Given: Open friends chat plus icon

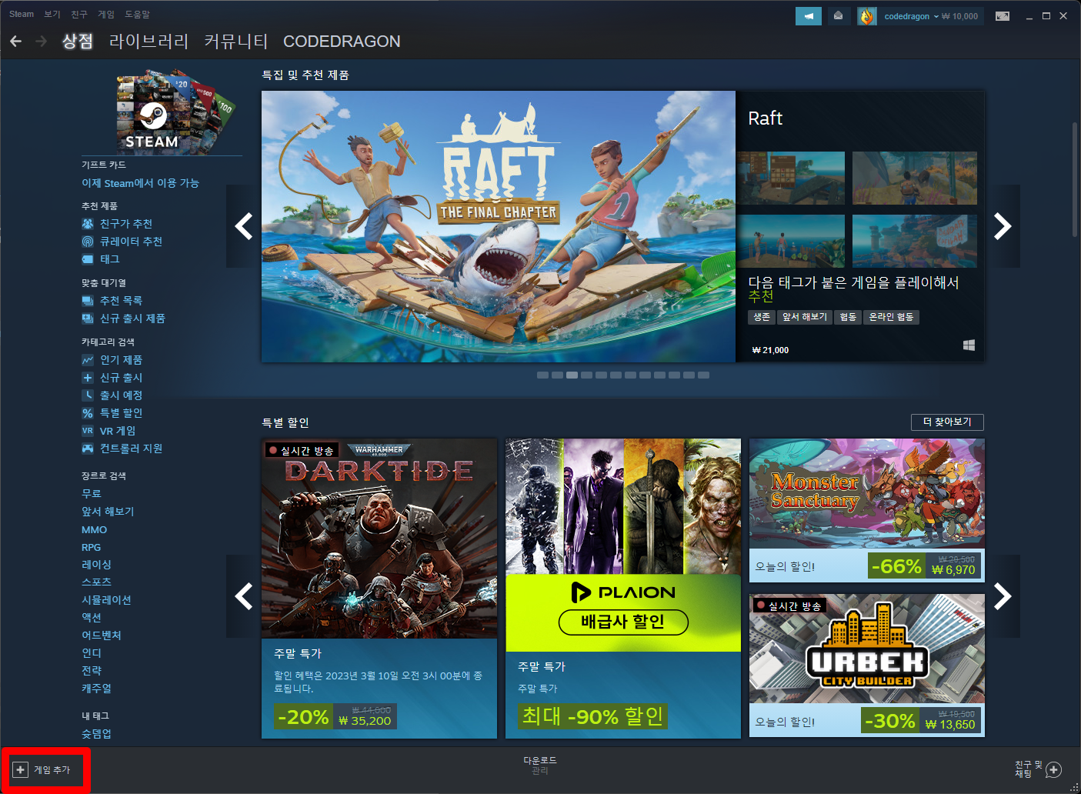Looking at the screenshot, I should tap(1054, 769).
